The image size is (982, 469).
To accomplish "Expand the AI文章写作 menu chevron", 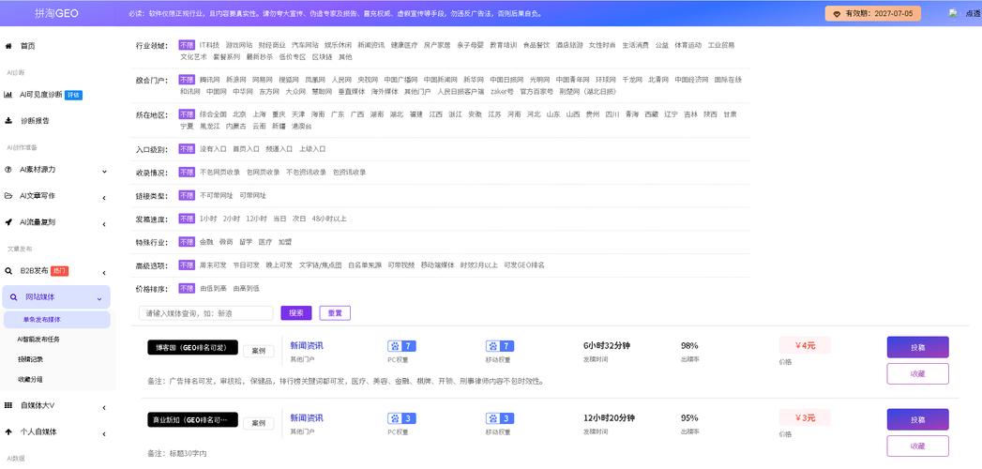I will click(104, 198).
